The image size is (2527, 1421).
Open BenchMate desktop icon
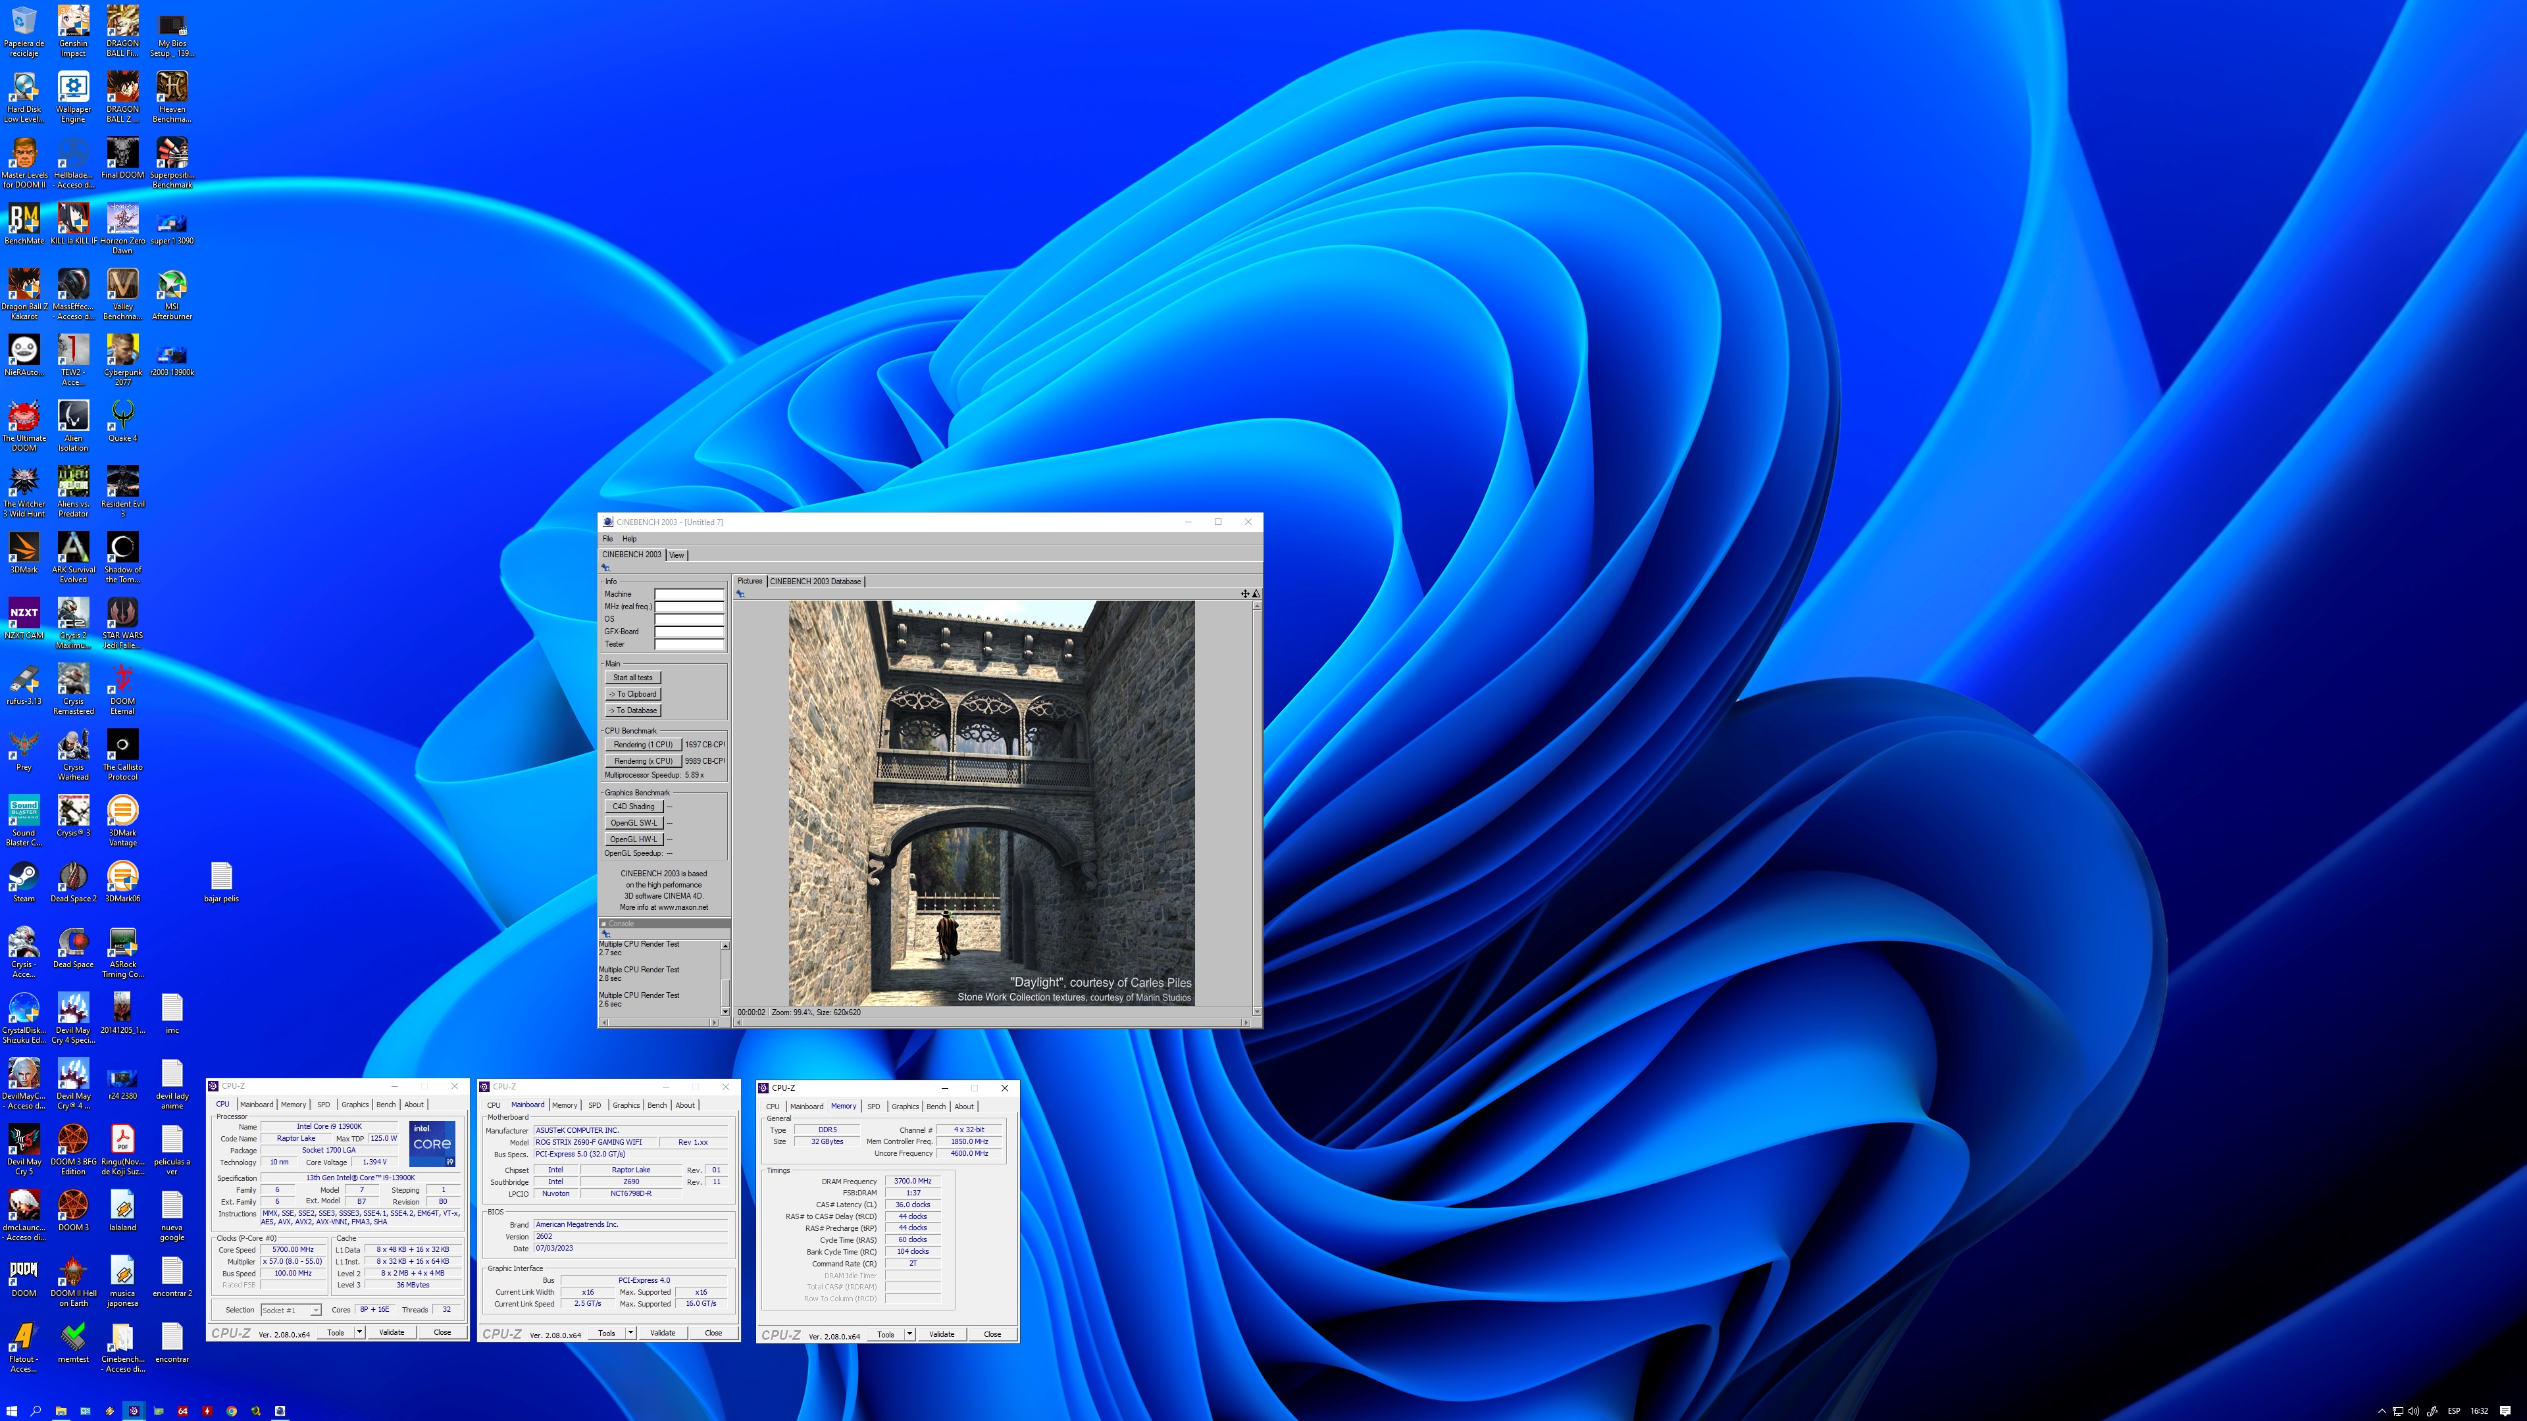[24, 224]
